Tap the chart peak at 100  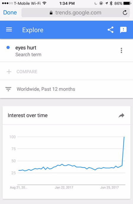124,137
